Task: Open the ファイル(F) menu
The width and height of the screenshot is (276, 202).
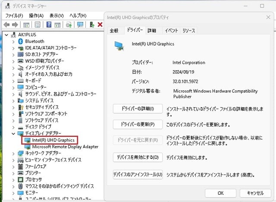Action: click(x=14, y=16)
